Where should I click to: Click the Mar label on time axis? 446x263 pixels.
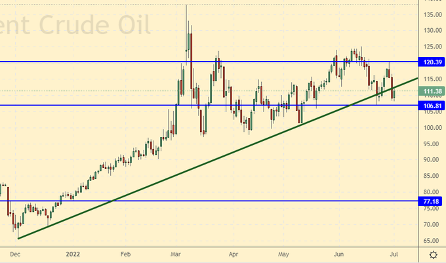click(177, 253)
